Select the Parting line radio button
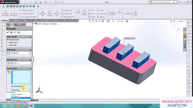 8,42
